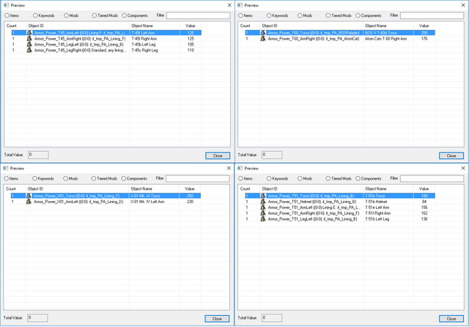Click title bar icon of T-45 Preview window
469x327 pixels.
6,5
